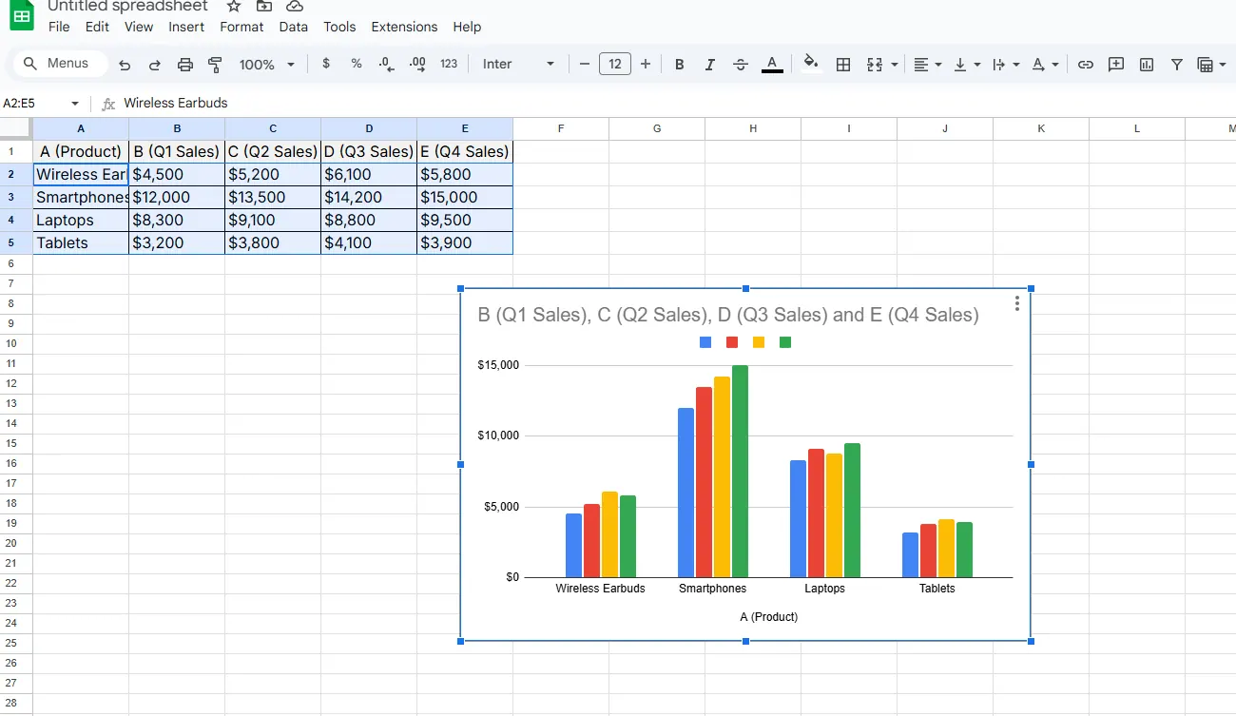The height and width of the screenshot is (716, 1236).
Task: Open the Name box A2:E5 dropdown
Action: 74,104
